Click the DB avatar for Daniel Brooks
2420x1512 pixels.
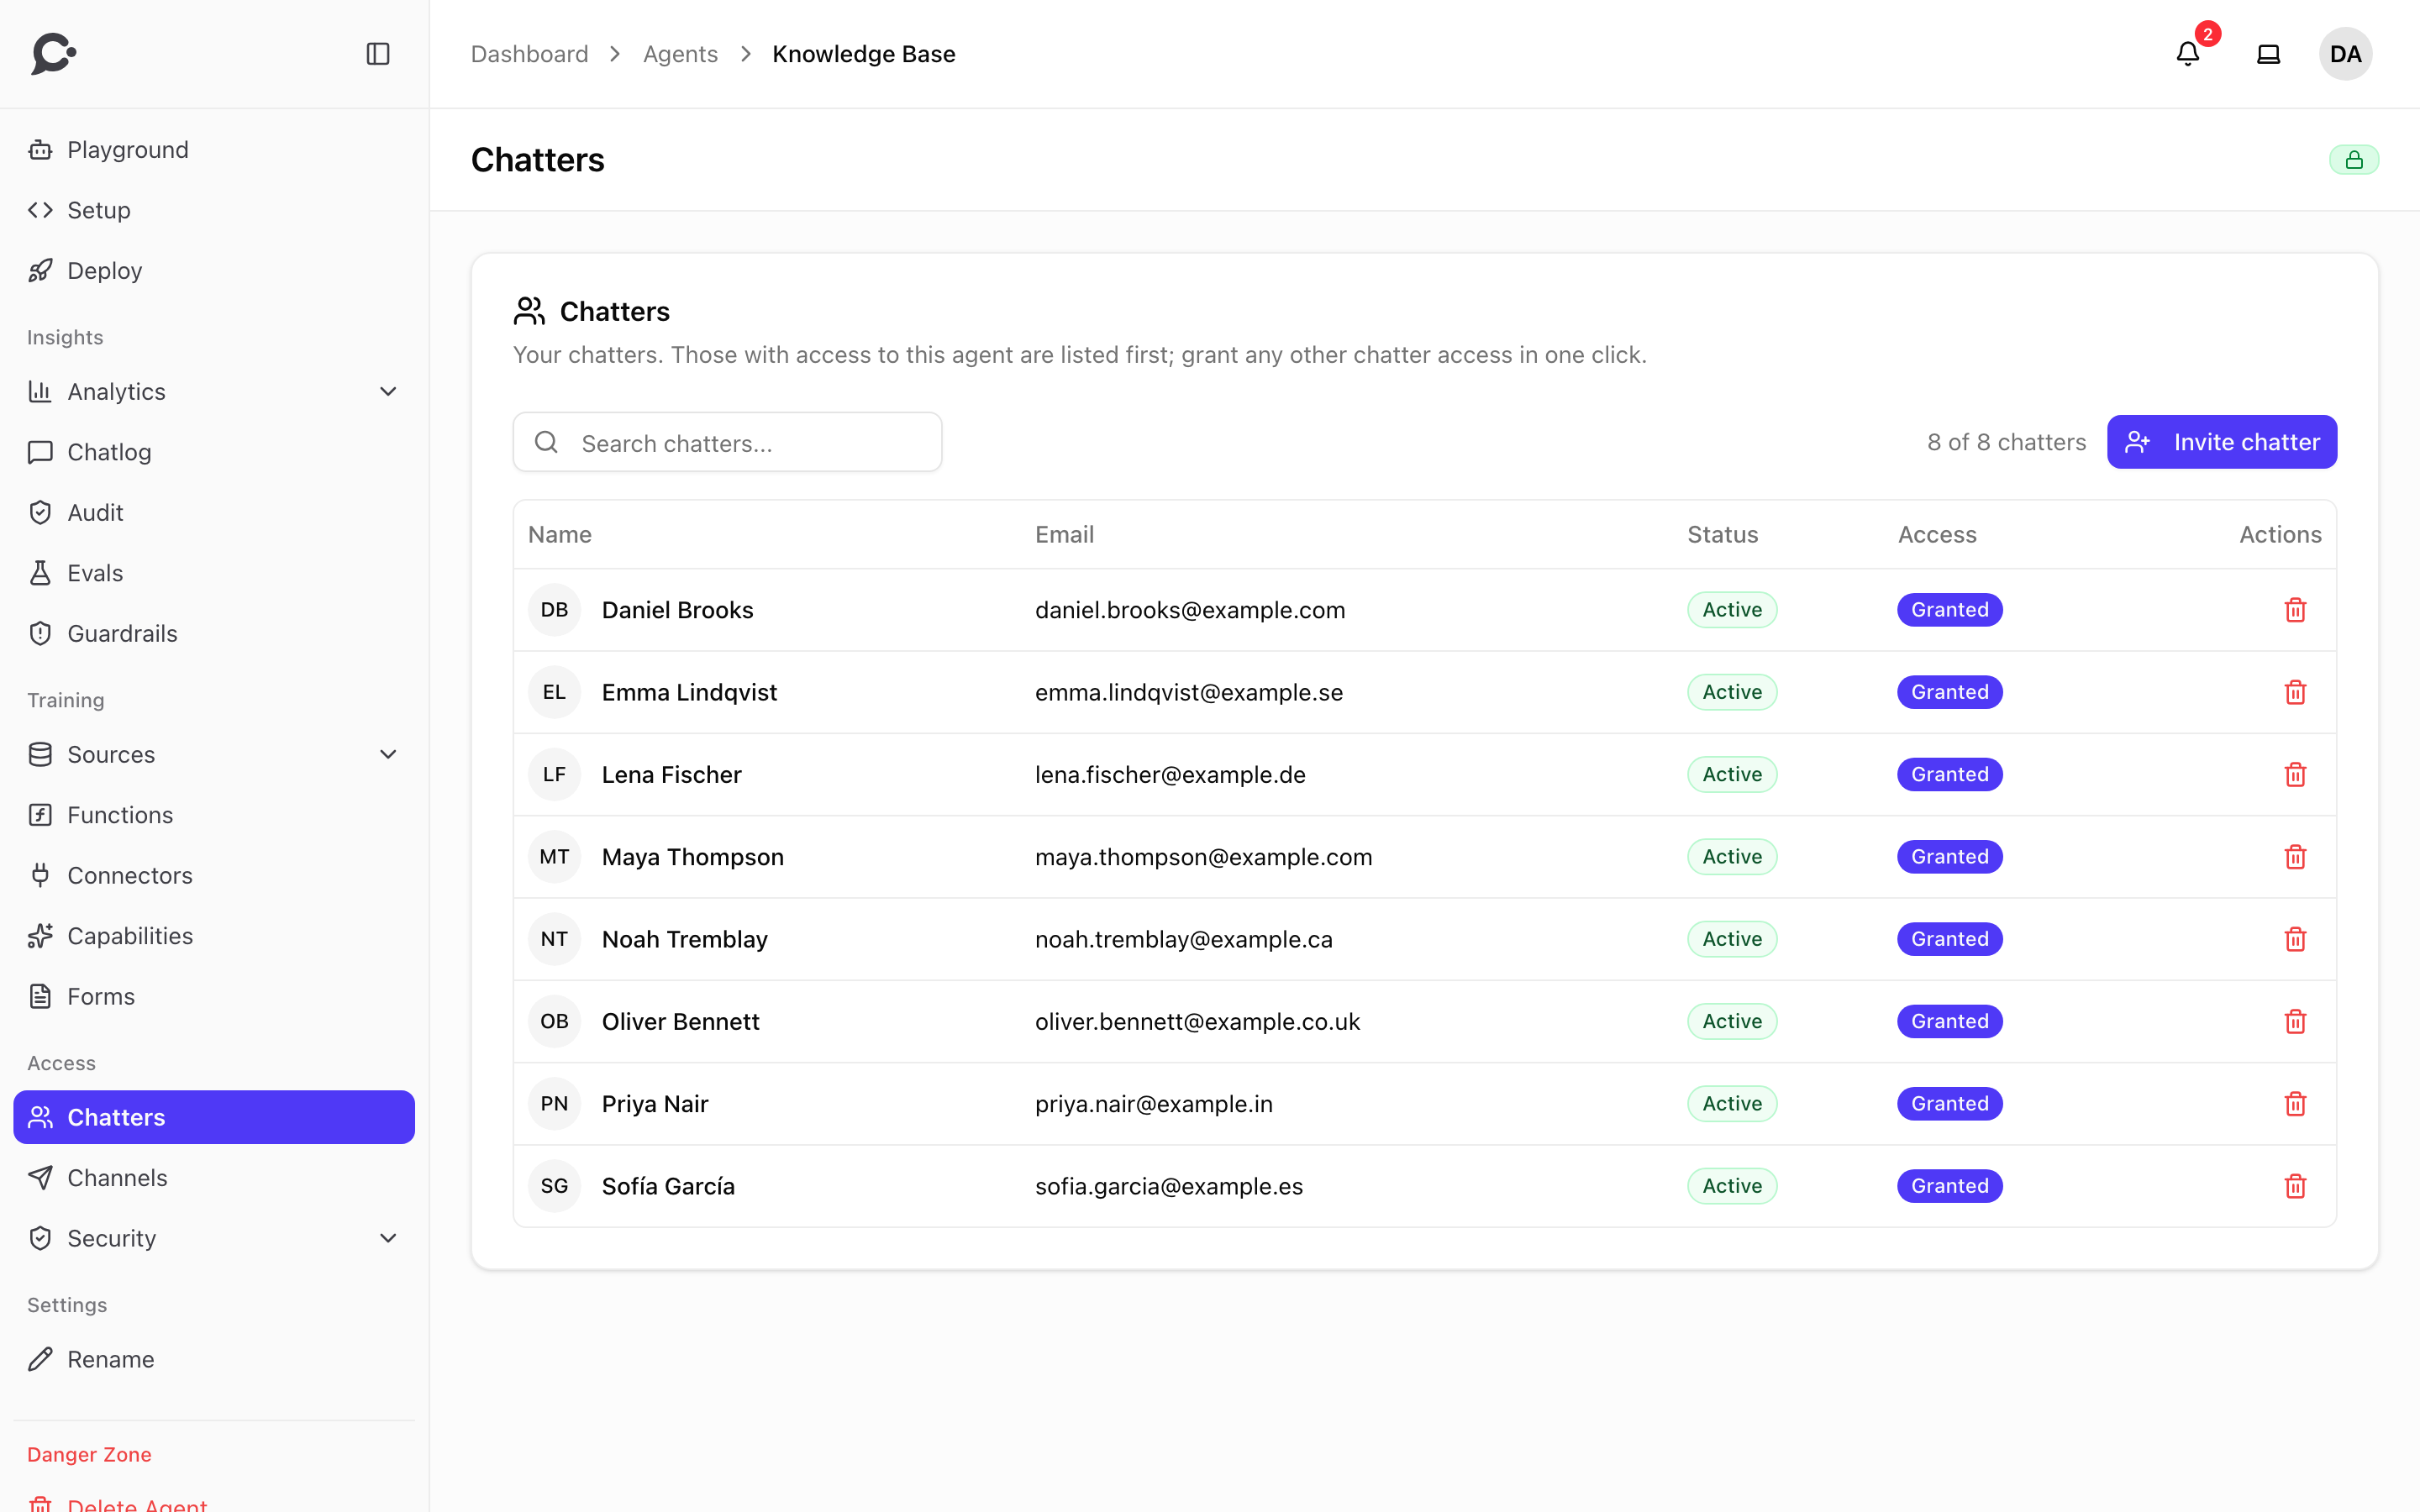pos(555,610)
